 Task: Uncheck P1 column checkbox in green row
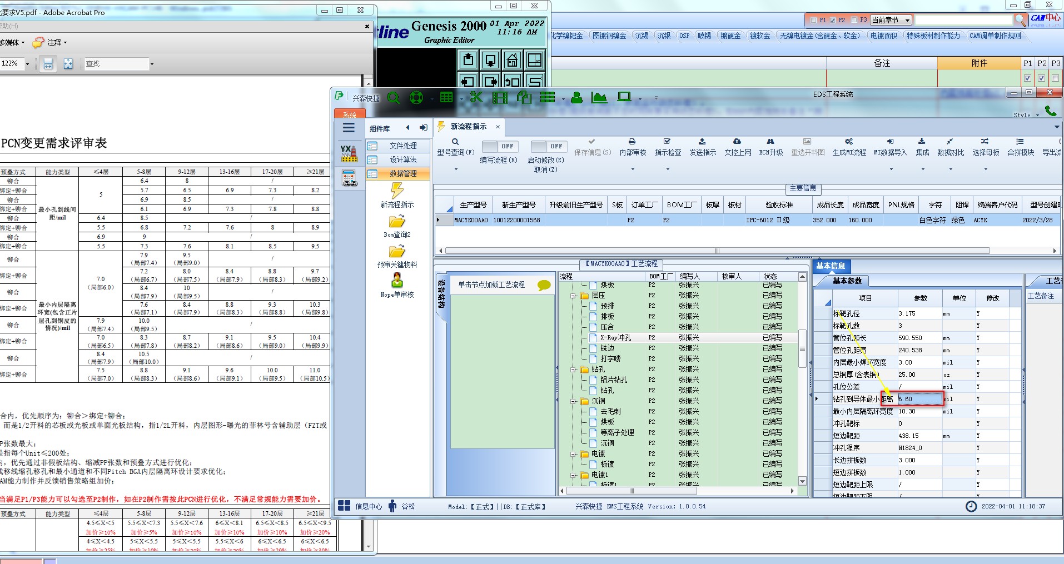point(1027,78)
